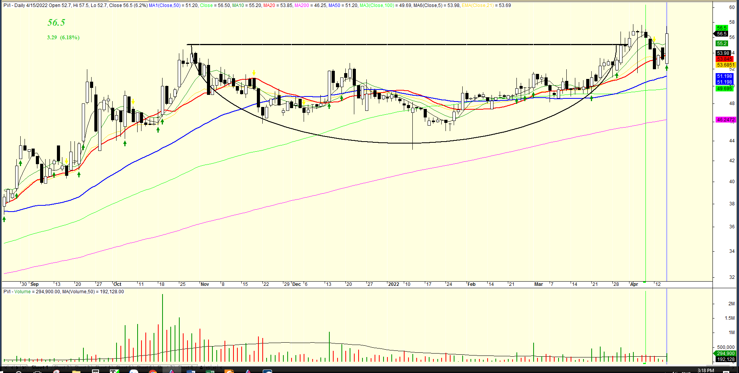Click the red MA20 price label 53.845
Viewport: 739px width, 373px height.
click(x=725, y=59)
